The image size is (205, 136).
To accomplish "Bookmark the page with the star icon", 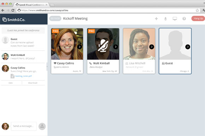I will (197, 11).
